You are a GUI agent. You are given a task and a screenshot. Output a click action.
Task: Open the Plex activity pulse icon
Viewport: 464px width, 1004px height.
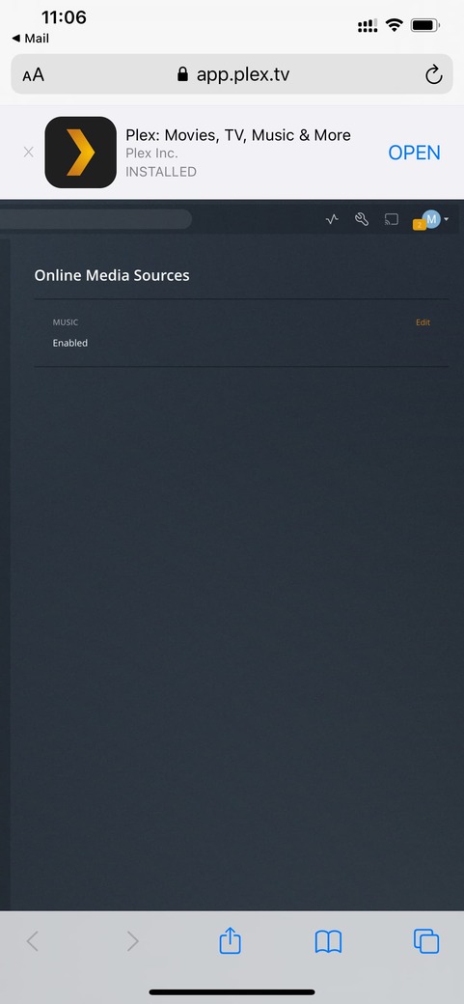click(332, 220)
